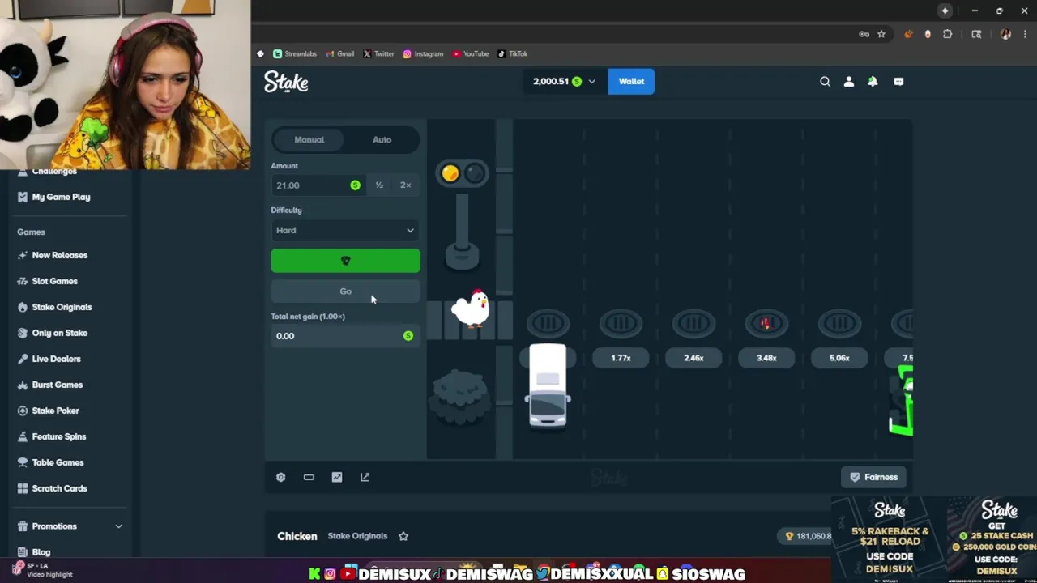Click the Go button
The height and width of the screenshot is (583, 1037).
click(x=345, y=291)
